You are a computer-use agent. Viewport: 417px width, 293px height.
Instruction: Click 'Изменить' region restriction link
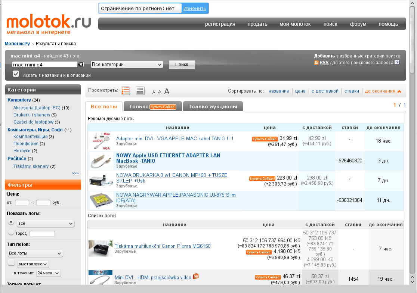[195, 9]
